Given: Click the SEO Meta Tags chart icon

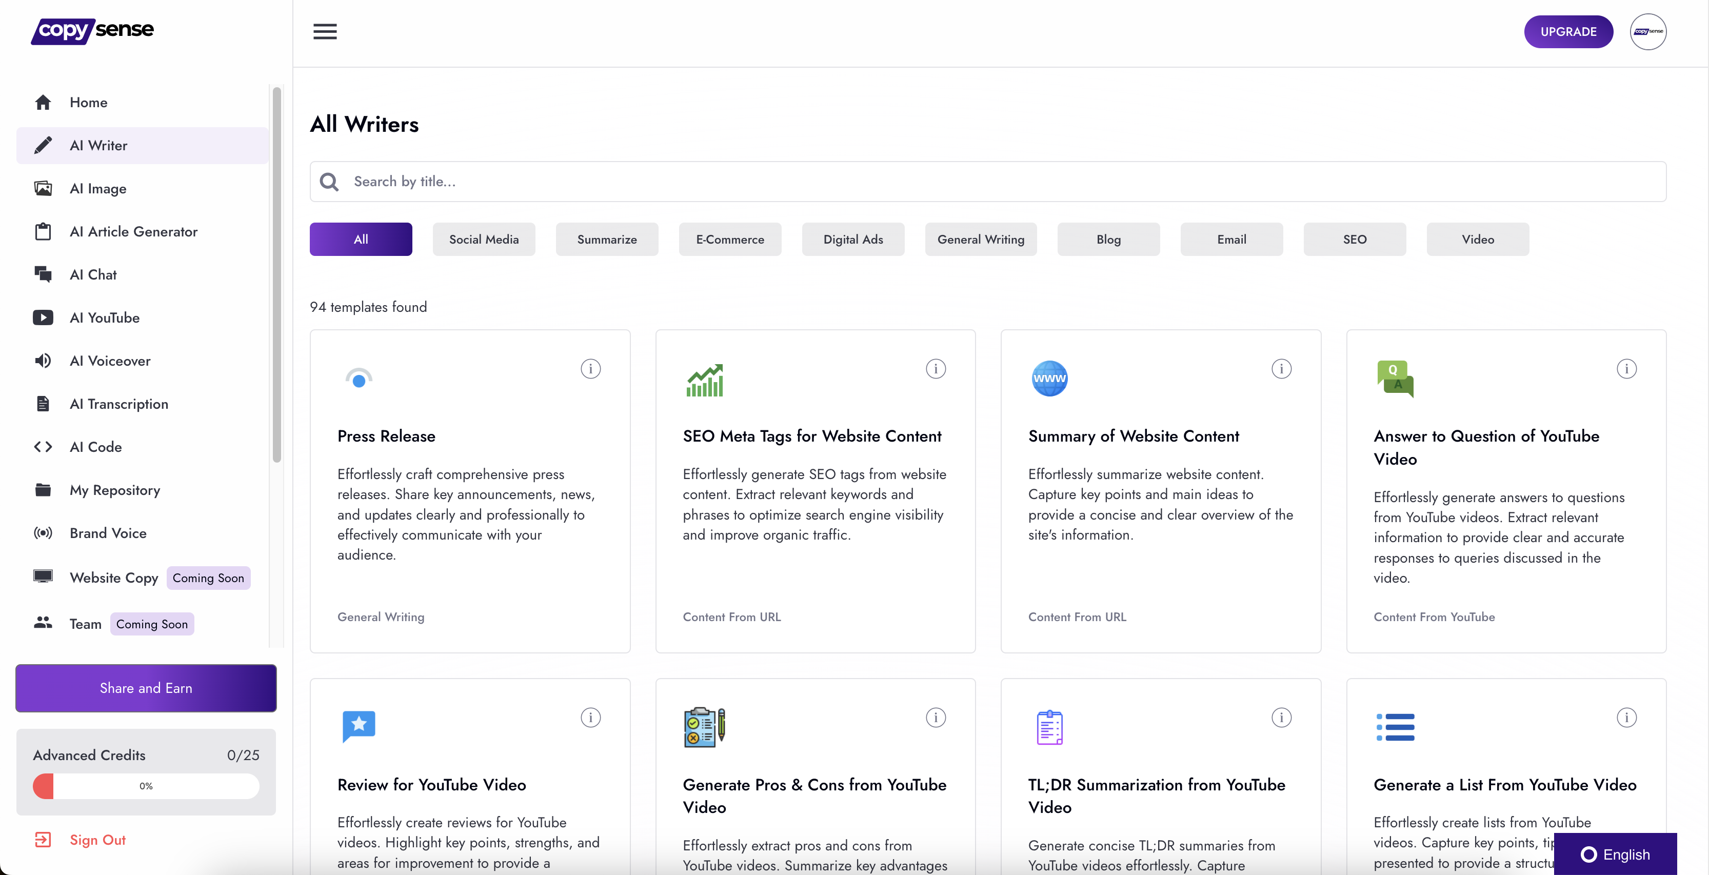Looking at the screenshot, I should pos(704,380).
